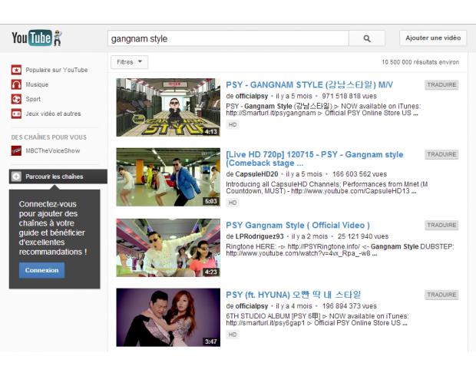
Task: Click the Musique headphones icon
Action: point(16,84)
